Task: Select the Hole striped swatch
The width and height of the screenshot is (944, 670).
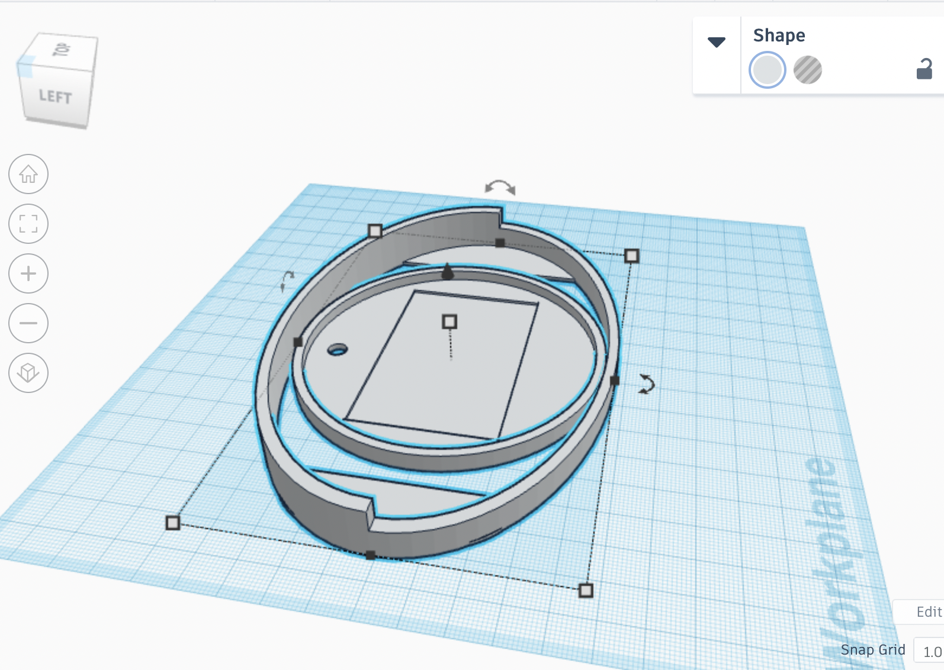Action: [808, 70]
